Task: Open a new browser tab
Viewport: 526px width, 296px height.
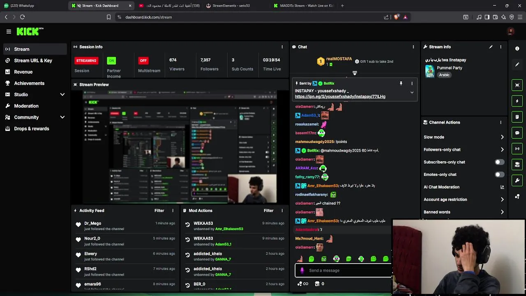Action: tap(342, 6)
